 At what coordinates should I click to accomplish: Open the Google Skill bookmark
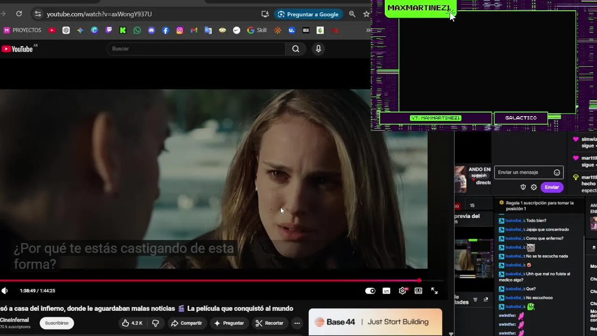tap(257, 30)
